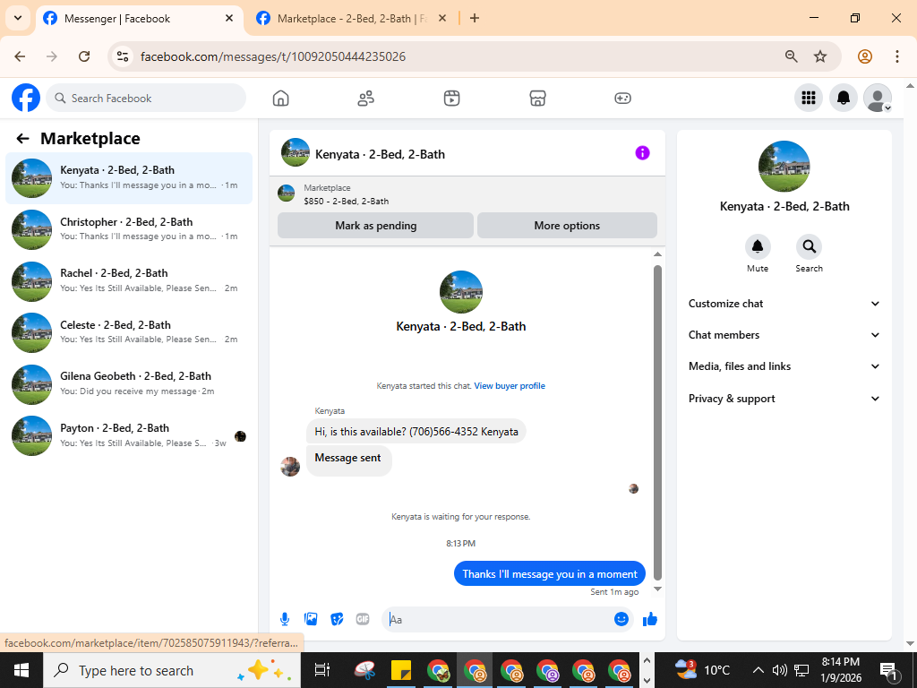Open Task View on taskbar
This screenshot has width=917, height=688.
322,670
